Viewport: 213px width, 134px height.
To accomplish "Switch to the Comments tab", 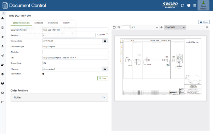I will pyautogui.click(x=53, y=23).
